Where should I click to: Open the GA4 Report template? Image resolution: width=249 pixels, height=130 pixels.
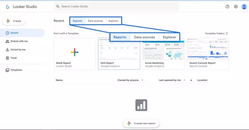coord(119,54)
